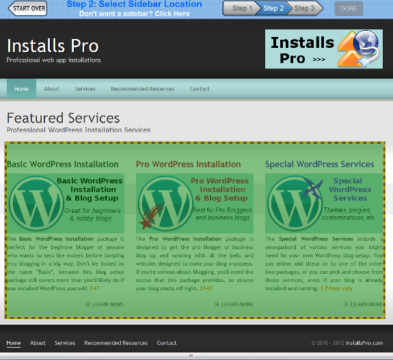Open Recommended Resources in top navigation

tap(143, 89)
